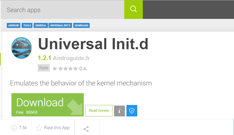Click the Universal Init.d app icon
The width and height of the screenshot is (234, 135).
point(22,48)
